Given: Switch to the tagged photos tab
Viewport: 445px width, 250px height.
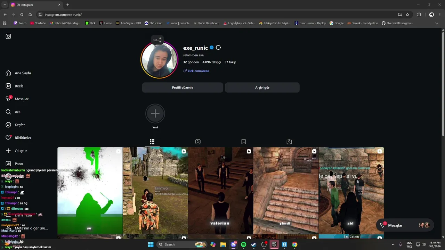Looking at the screenshot, I should 289,142.
